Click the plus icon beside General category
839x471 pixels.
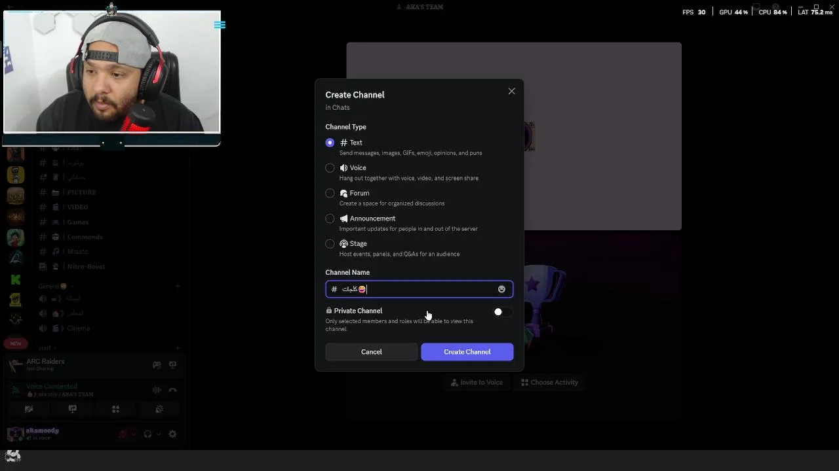178,287
